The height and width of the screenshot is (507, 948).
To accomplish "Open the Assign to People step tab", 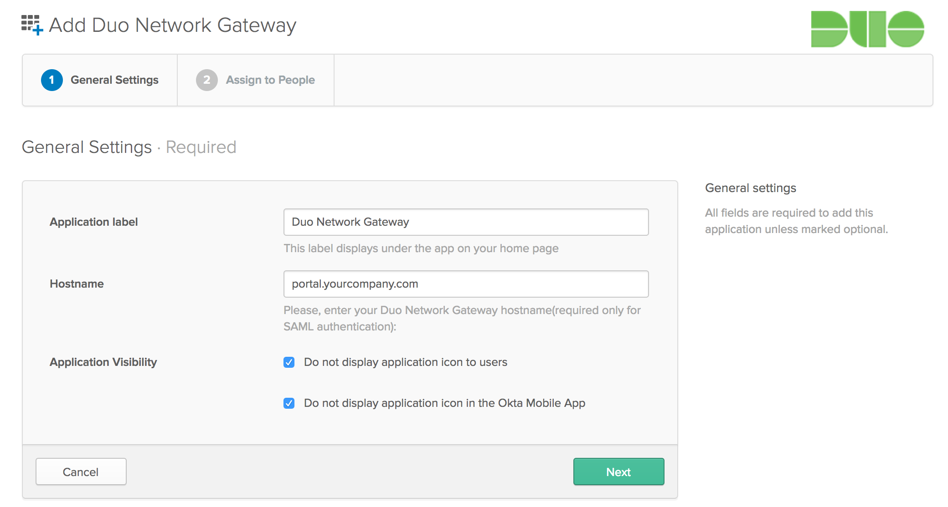I will pos(256,80).
